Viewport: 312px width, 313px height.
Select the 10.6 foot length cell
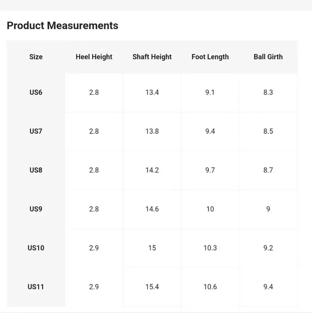click(x=210, y=287)
